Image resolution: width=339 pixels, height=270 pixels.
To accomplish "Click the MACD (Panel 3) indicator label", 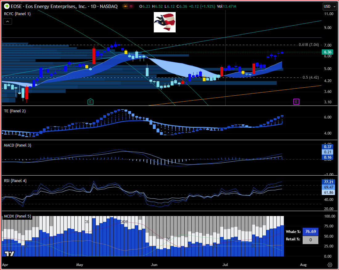I will [18, 145].
